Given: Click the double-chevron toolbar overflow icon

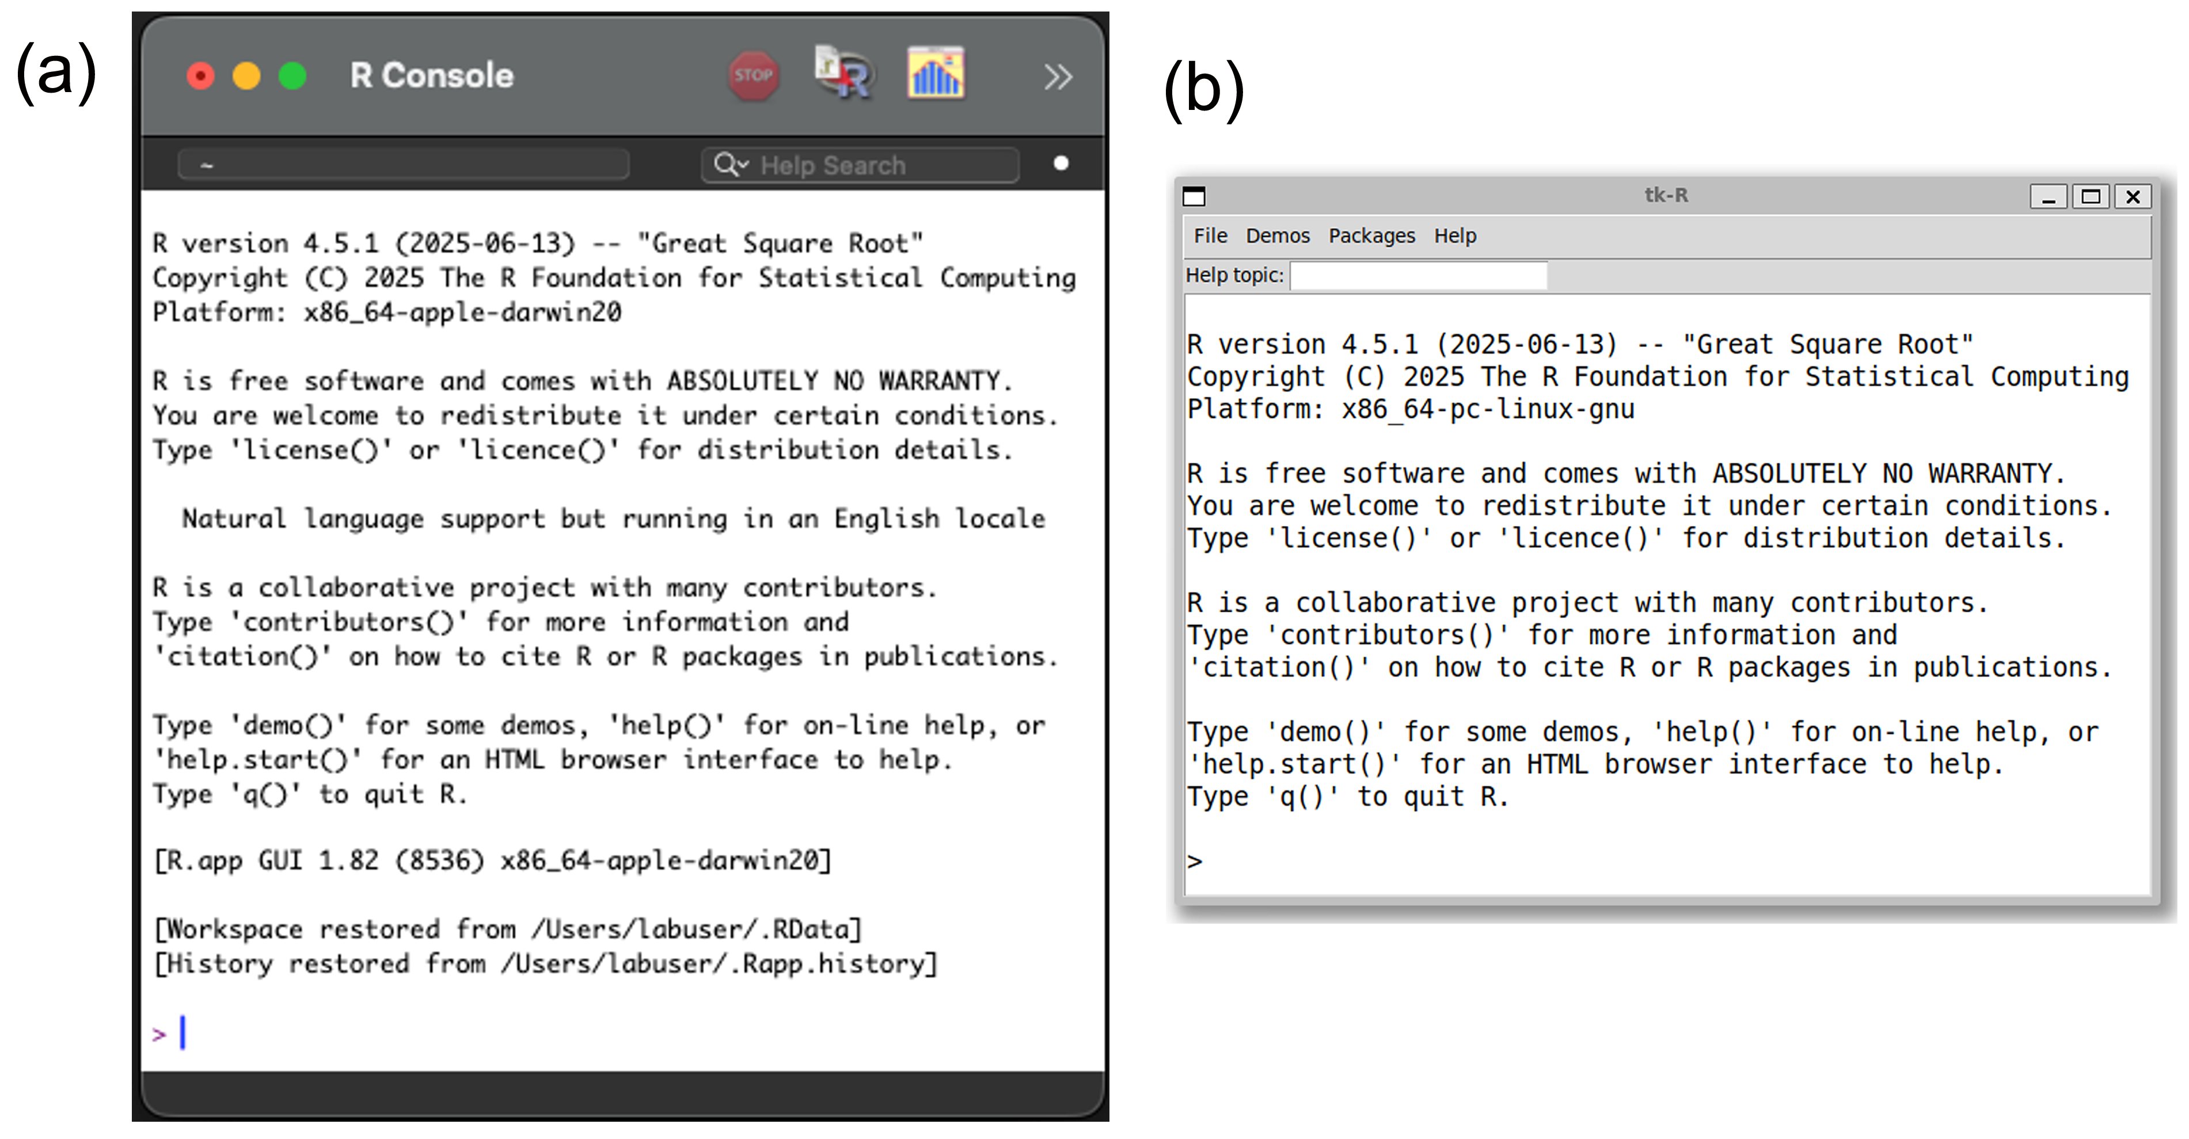Looking at the screenshot, I should click(1058, 77).
